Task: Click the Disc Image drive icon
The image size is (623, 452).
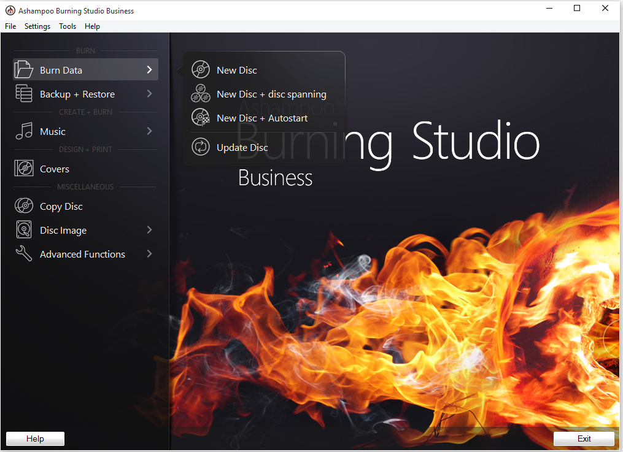Action: coord(24,230)
